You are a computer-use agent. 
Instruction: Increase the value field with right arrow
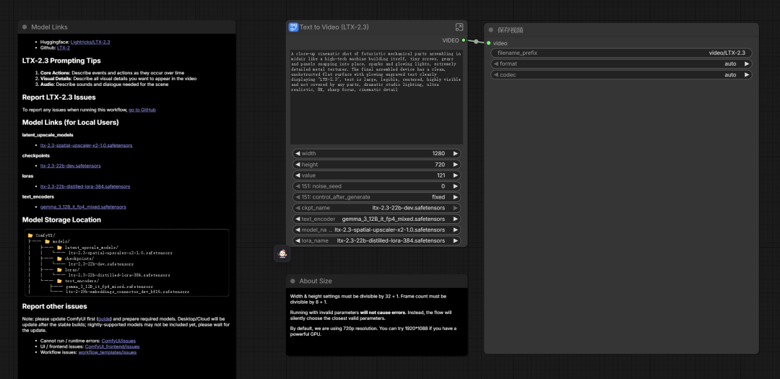(455, 175)
